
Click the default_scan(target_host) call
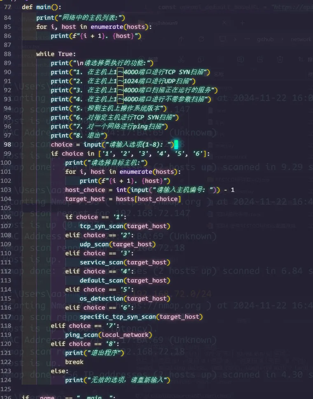pyautogui.click(x=125, y=280)
